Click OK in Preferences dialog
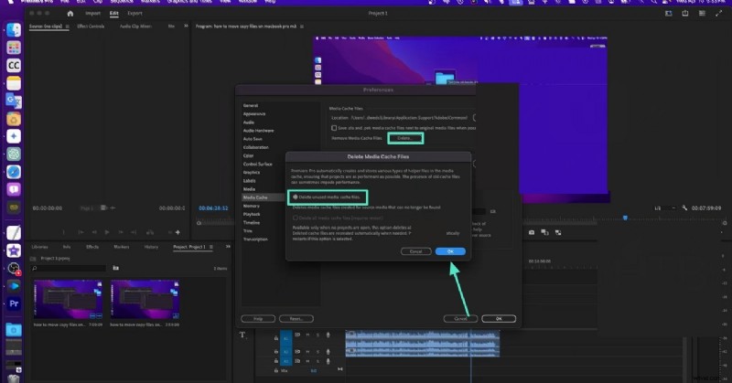Screen dimensions: 732x383 tap(499, 319)
